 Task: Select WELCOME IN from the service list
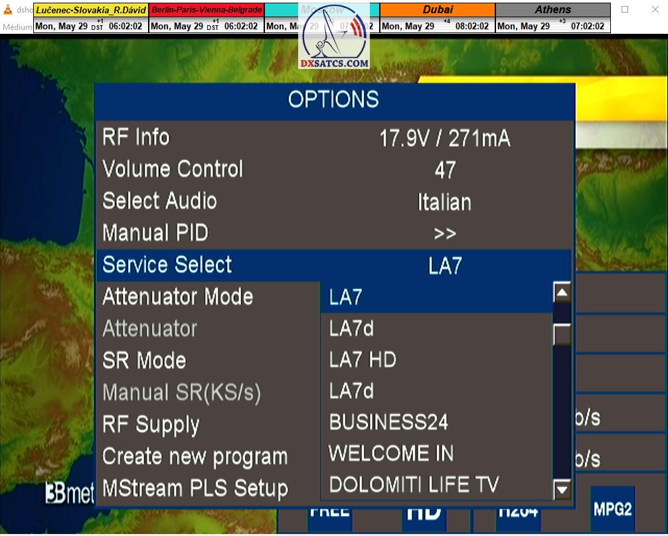coord(391,454)
